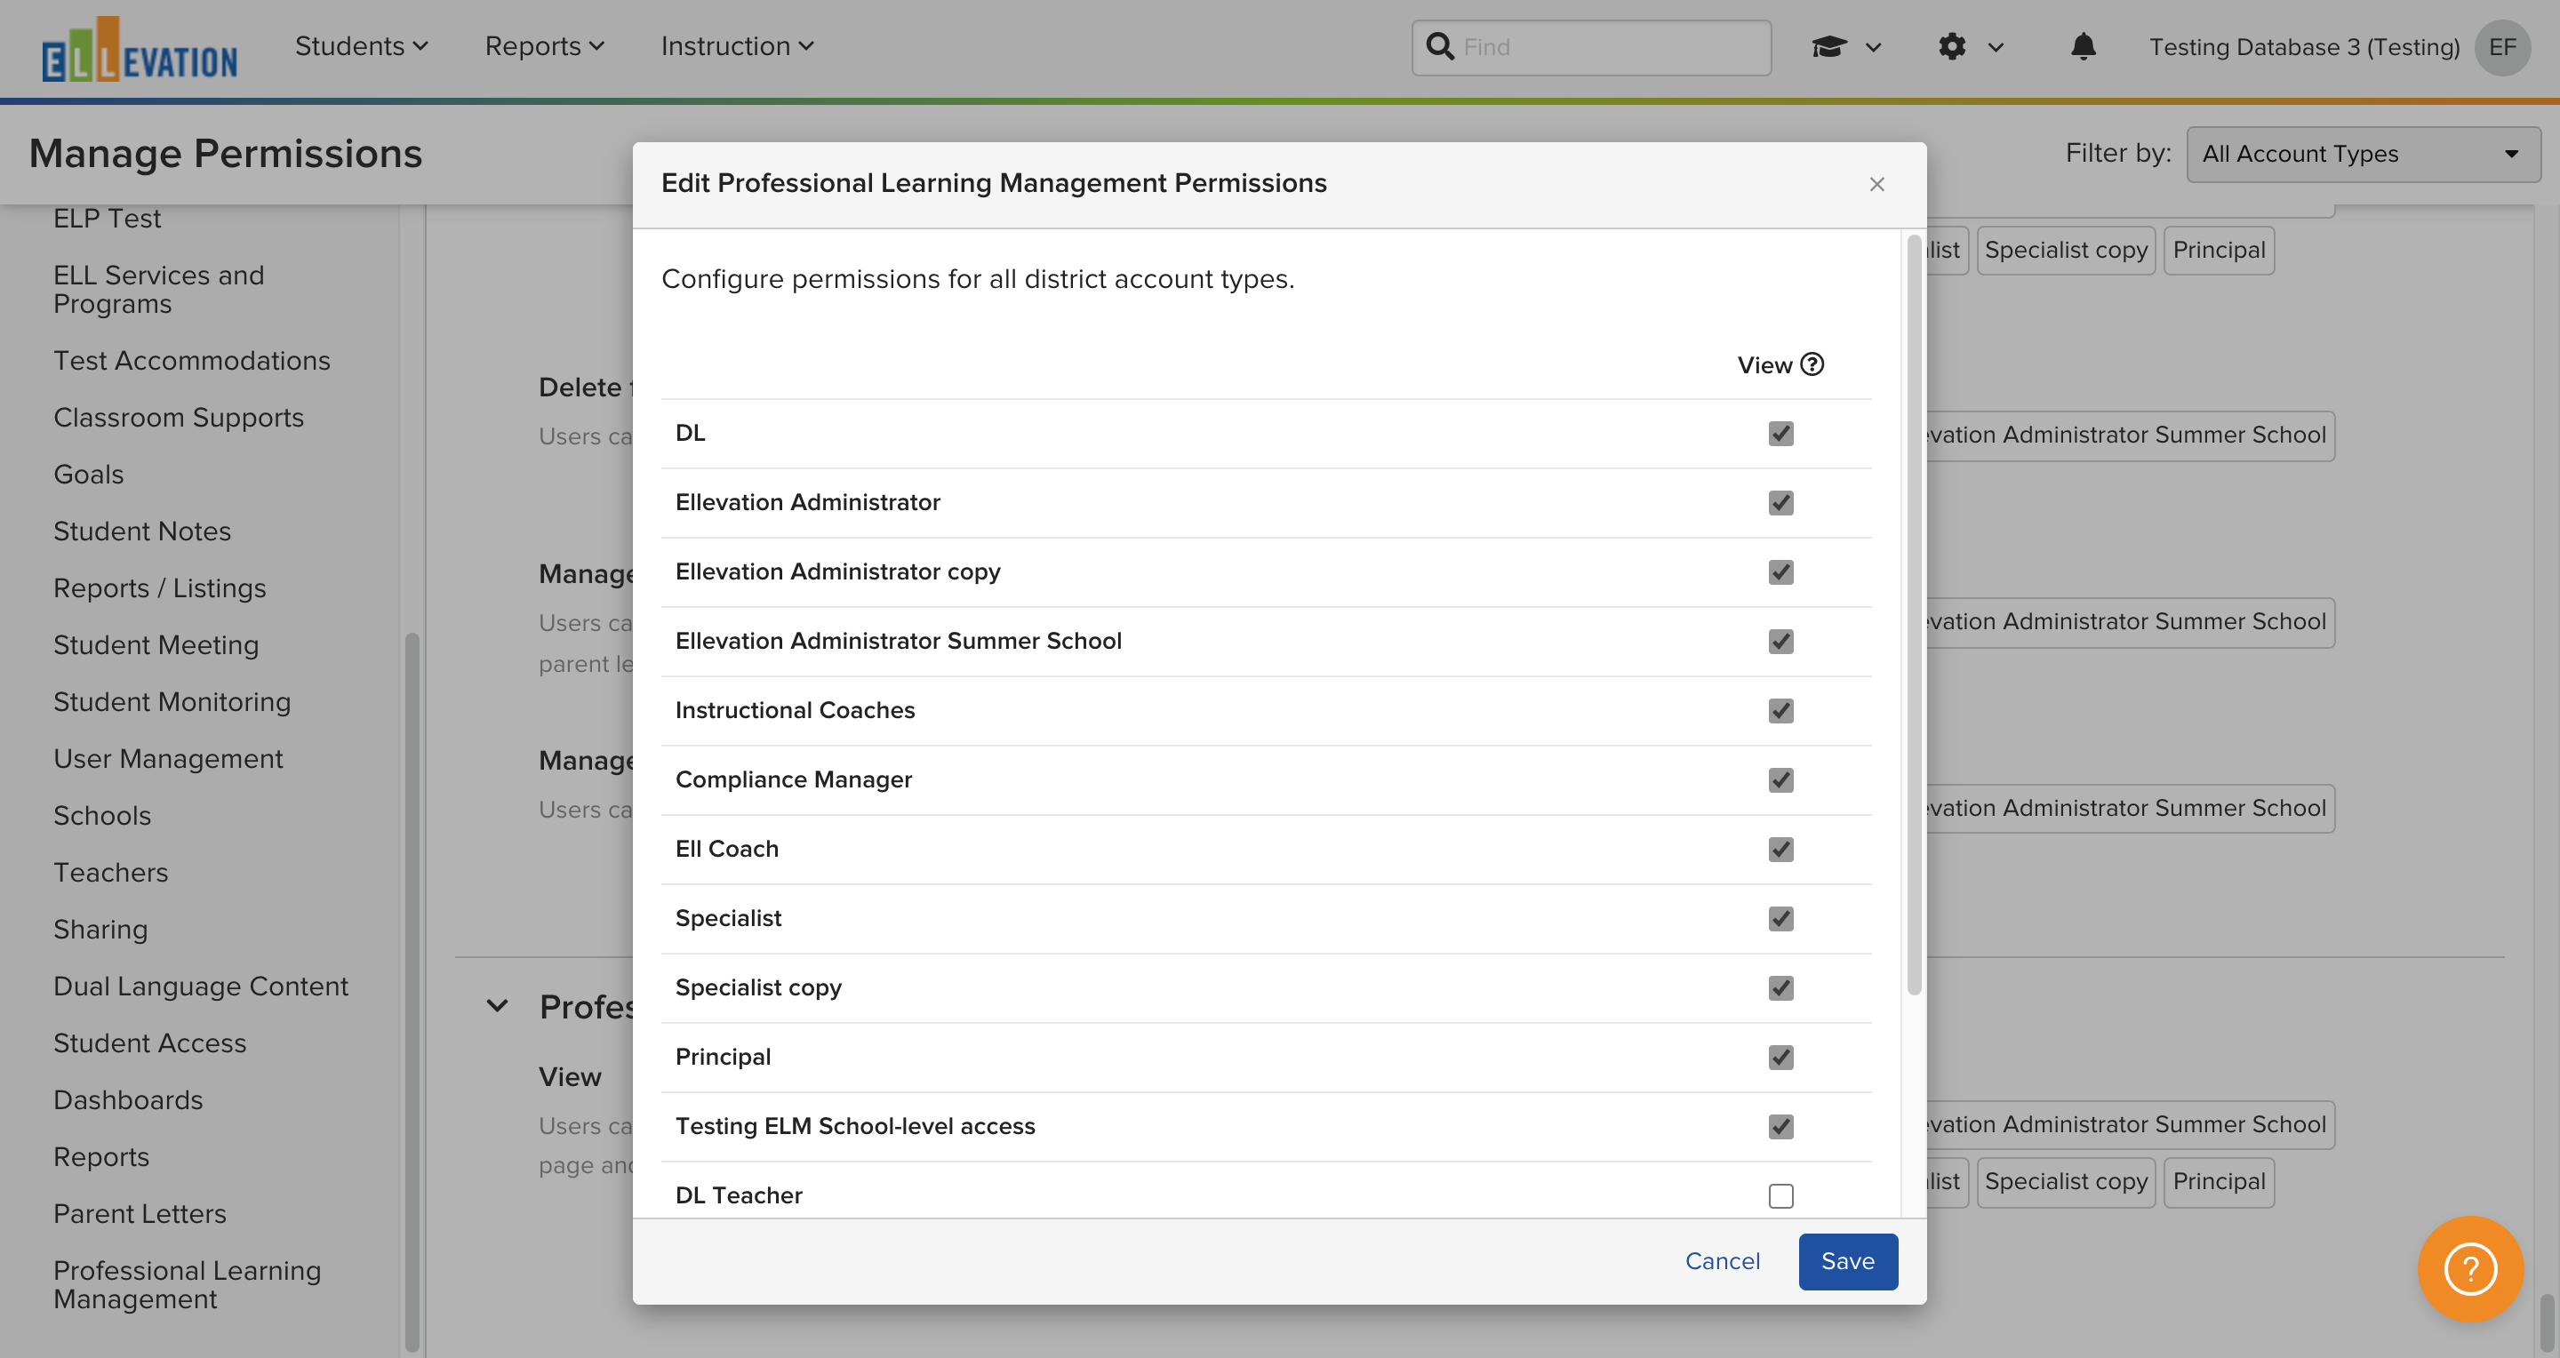Toggle Specialist copy checkbox
The height and width of the screenshot is (1358, 2560).
pos(1780,988)
